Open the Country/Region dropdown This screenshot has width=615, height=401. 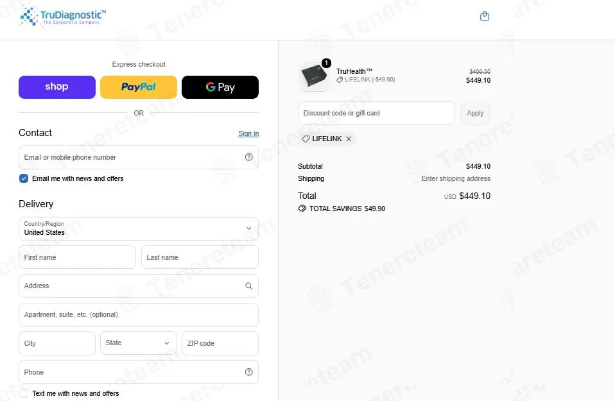(139, 229)
